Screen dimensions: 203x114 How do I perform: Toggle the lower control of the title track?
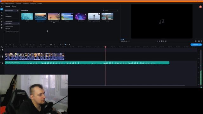click(x=3, y=51)
